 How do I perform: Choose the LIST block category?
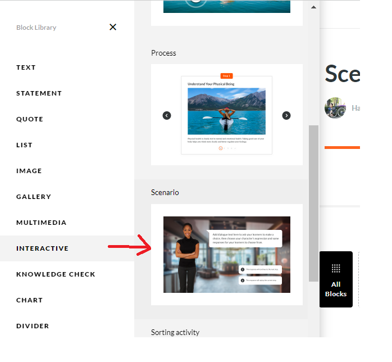[x=24, y=145]
